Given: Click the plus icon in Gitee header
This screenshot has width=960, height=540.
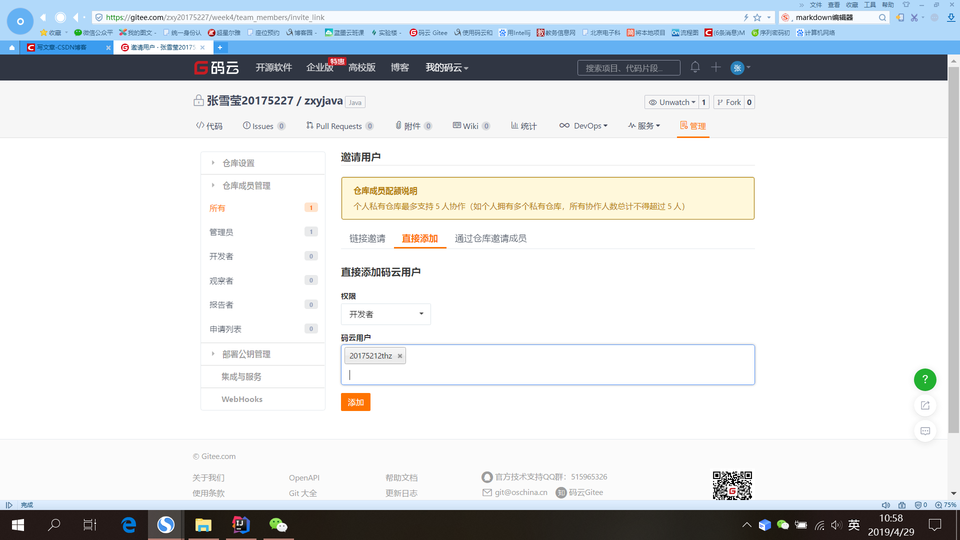Looking at the screenshot, I should [715, 67].
